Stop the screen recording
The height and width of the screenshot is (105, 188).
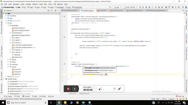tap(68, 89)
